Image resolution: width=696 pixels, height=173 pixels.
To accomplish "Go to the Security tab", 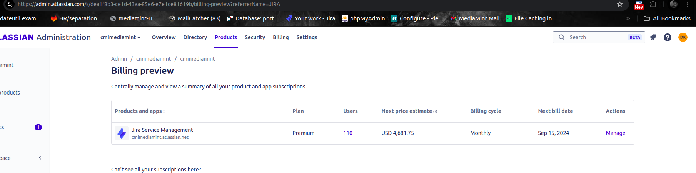I will (255, 37).
